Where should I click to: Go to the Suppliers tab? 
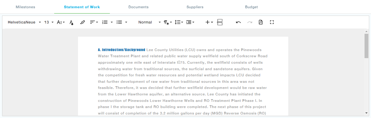pos(195,7)
